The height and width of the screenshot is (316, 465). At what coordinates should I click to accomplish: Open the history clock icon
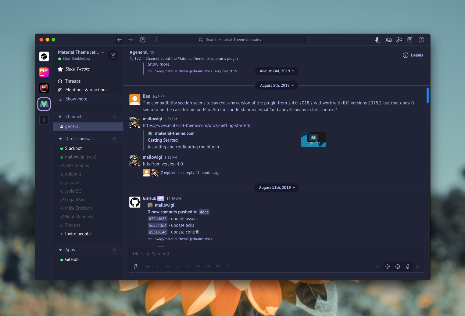143,40
